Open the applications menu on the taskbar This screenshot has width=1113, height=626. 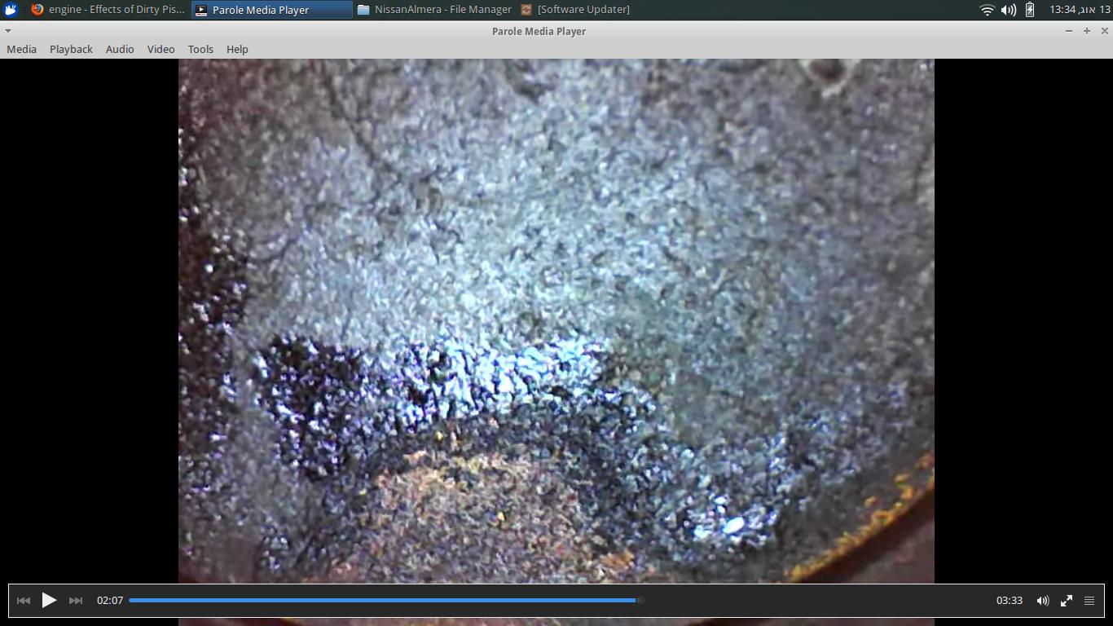click(9, 9)
